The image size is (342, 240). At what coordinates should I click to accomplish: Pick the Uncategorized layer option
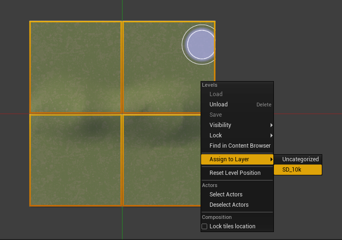298,159
